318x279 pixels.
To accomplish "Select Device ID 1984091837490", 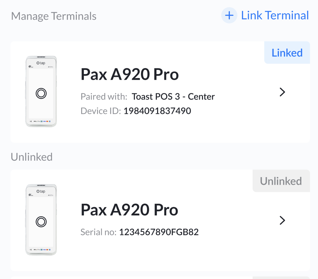I will click(157, 111).
